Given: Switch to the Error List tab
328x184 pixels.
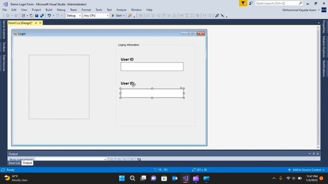Looking at the screenshot, I should [x=14, y=163].
